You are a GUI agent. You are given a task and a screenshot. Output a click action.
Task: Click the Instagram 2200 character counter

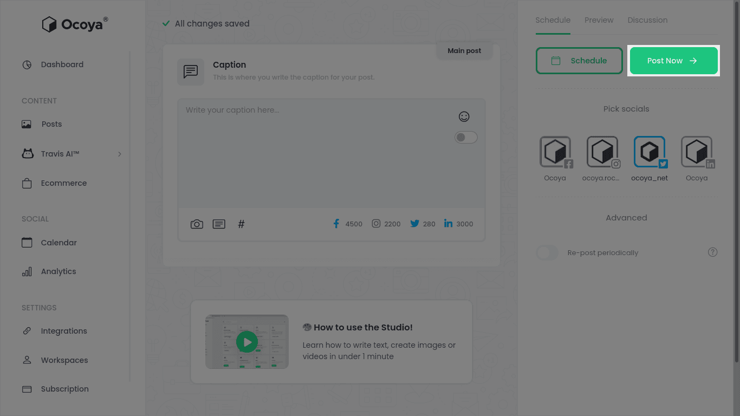(x=386, y=224)
